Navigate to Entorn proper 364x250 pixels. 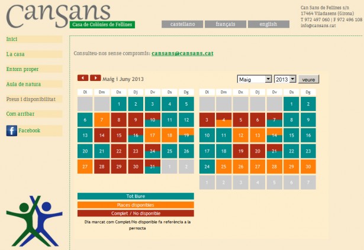(22, 69)
